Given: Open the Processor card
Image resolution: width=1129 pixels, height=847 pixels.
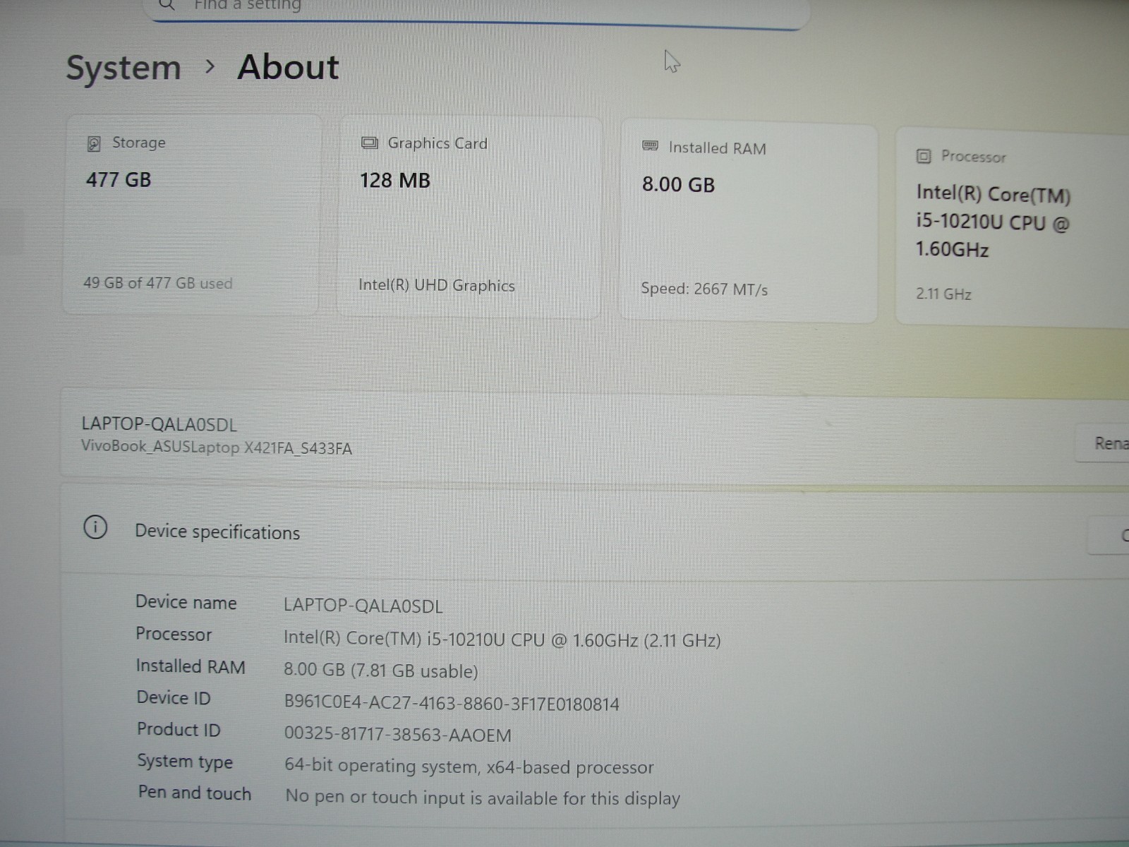Looking at the screenshot, I should click(x=1013, y=226).
